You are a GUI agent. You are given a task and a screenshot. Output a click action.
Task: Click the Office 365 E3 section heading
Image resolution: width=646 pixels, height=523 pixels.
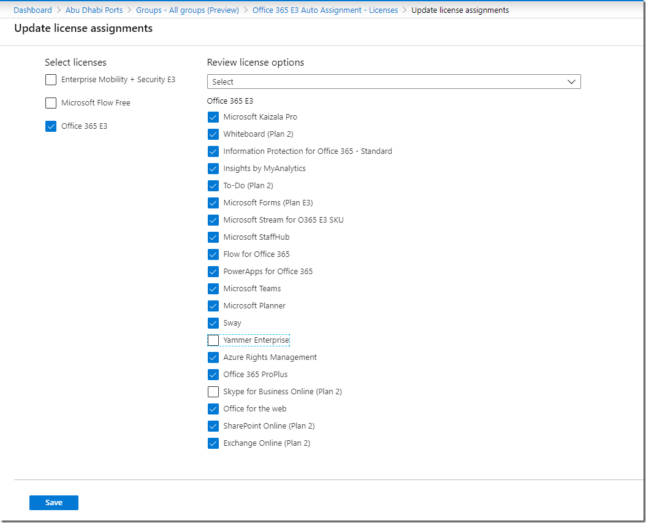coord(230,101)
